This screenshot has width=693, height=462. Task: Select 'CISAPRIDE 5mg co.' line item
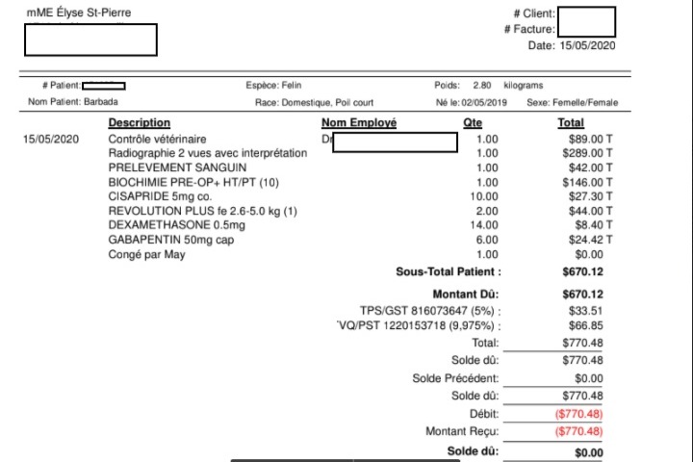click(160, 196)
